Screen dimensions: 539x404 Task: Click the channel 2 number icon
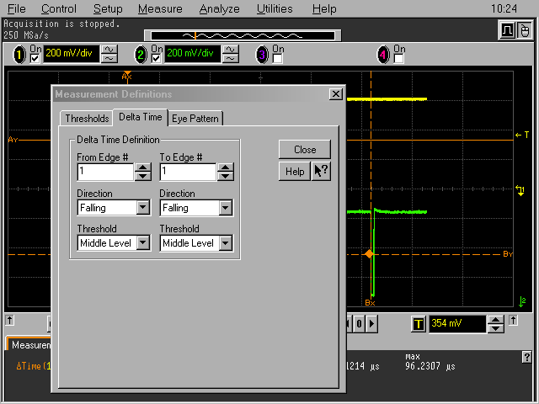point(141,55)
